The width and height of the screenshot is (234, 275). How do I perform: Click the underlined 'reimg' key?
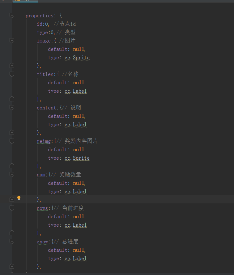(x=44, y=141)
